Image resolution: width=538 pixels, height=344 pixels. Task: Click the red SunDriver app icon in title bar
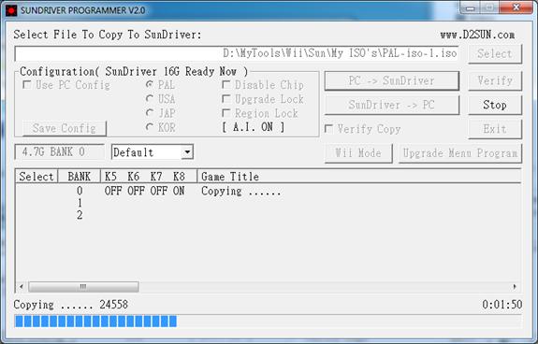point(11,10)
